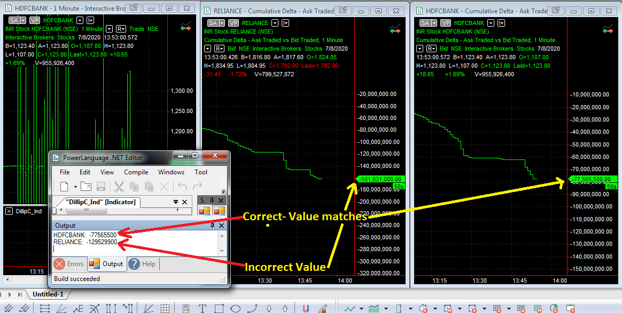Click New file icon in PowerLanguage Editor
This screenshot has height=313, width=622.
point(64,187)
